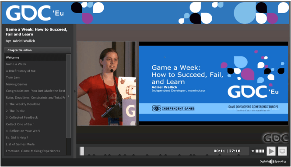Jump to the Welcome chapter
The height and width of the screenshot is (167, 291).
(x=35, y=57)
